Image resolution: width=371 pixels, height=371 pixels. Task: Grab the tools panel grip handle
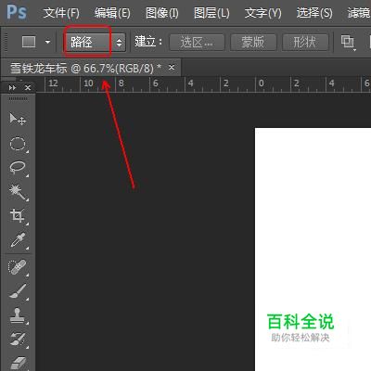(x=18, y=99)
